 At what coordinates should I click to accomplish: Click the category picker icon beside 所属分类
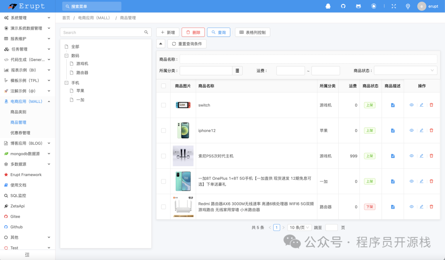237,71
